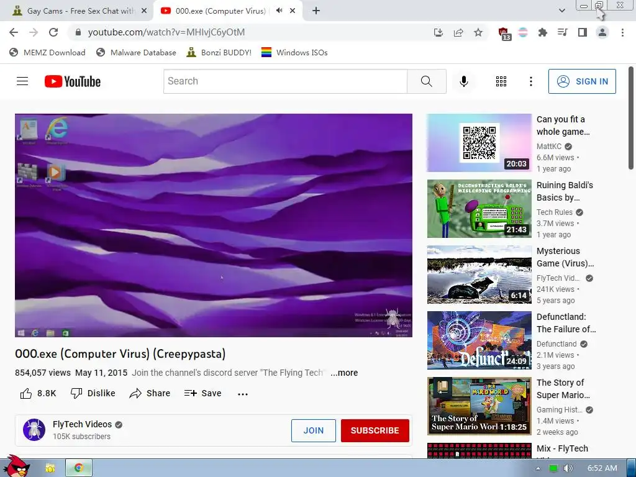The width and height of the screenshot is (636, 477).
Task: Go to the YouTube home logo
Action: point(73,81)
